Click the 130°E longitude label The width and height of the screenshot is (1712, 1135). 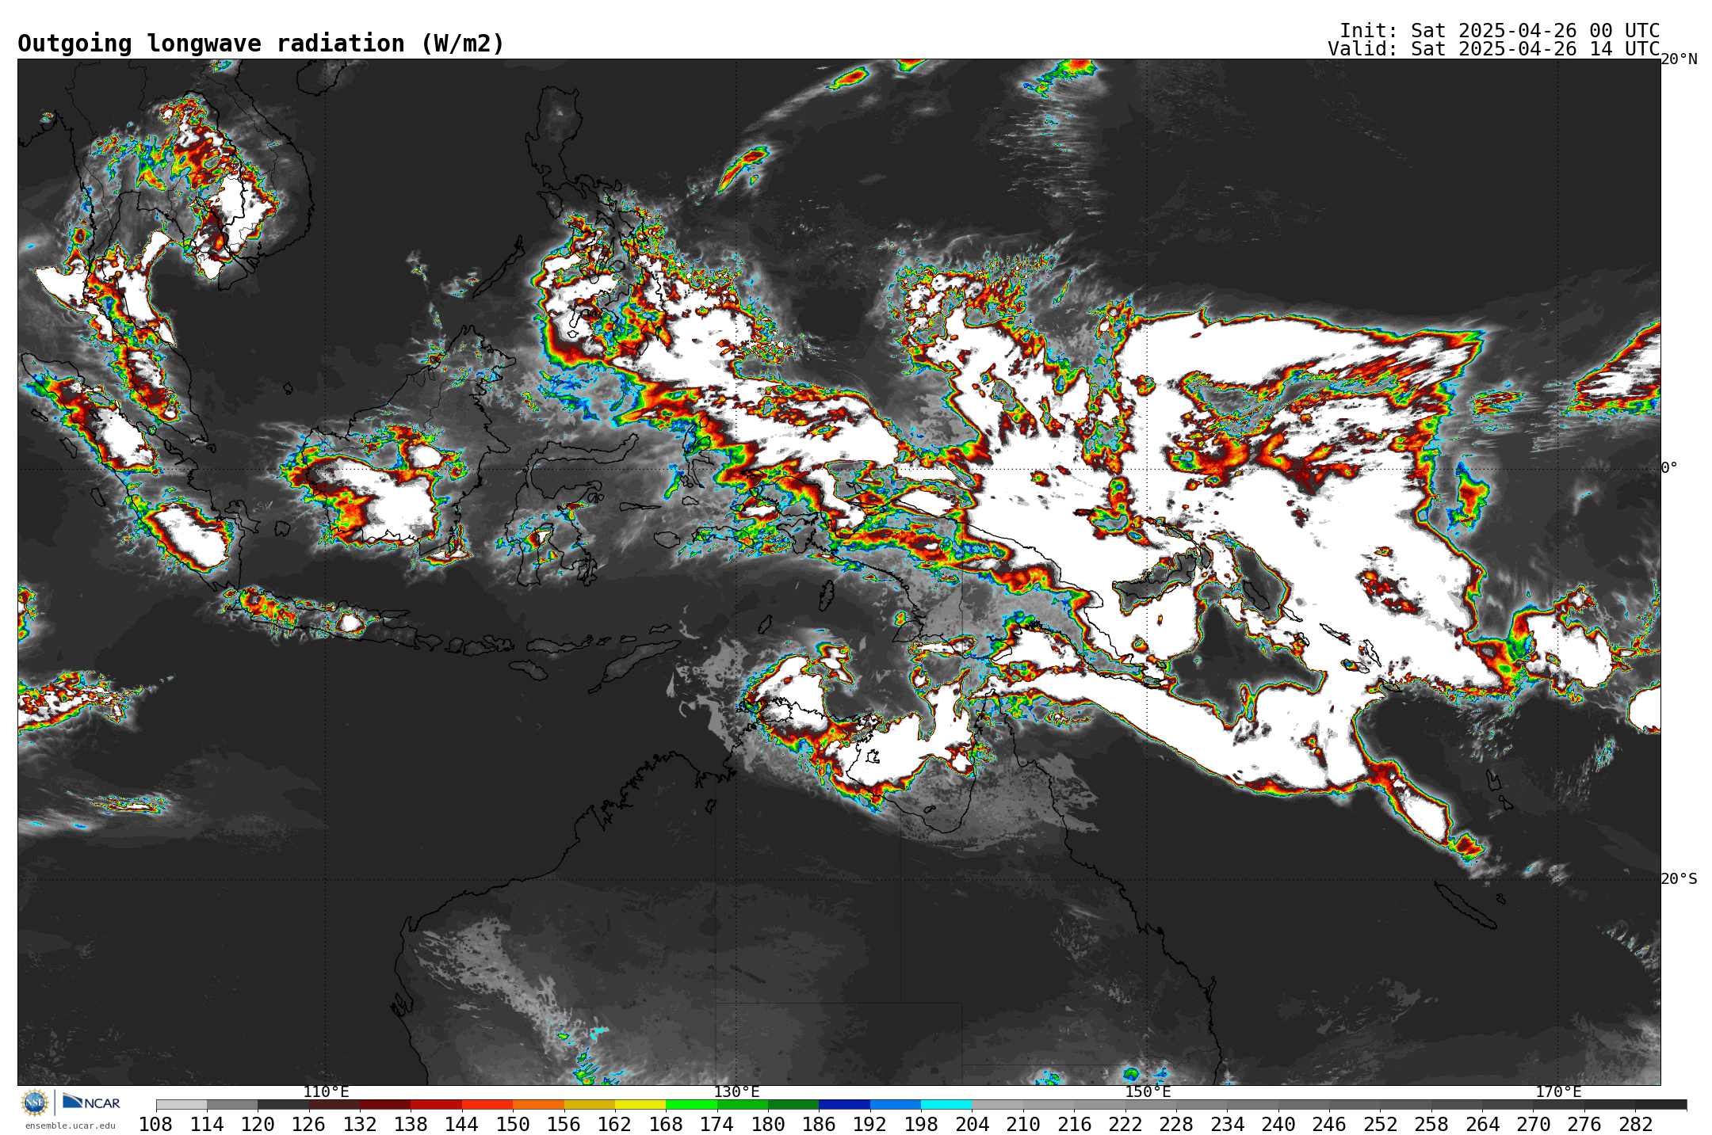tap(736, 1092)
